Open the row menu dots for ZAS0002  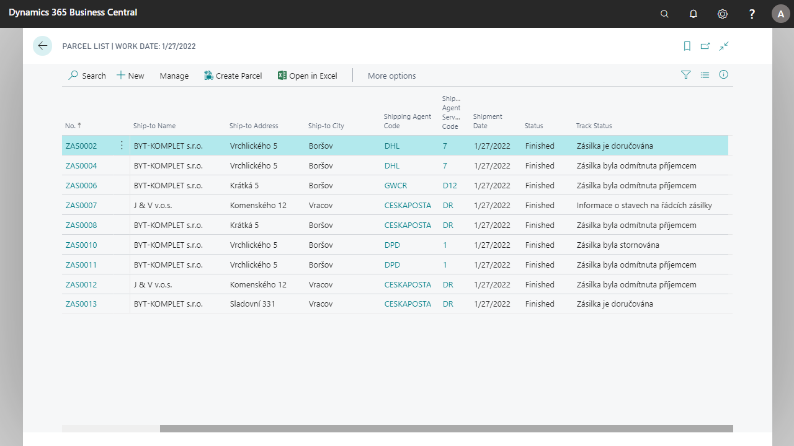[122, 146]
